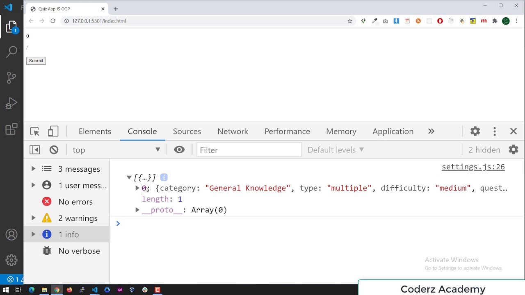
Task: Toggle device toolbar emulation
Action: point(53,132)
